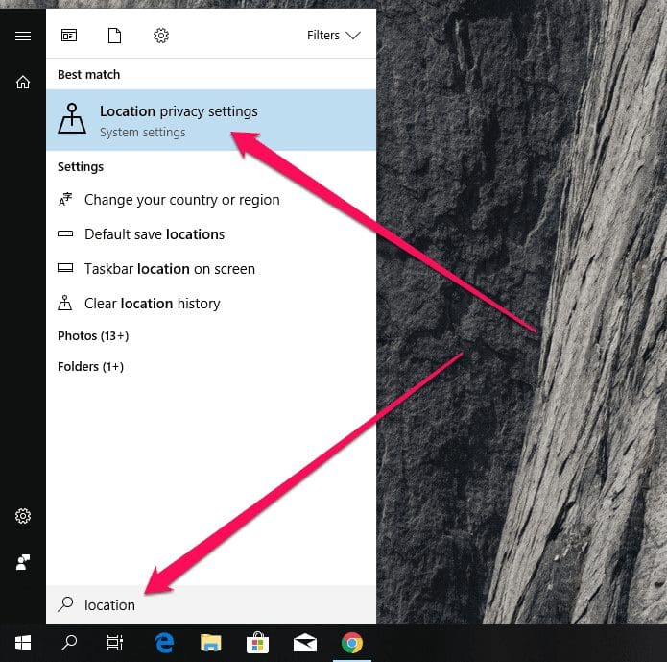Show Folders (1+) results
The image size is (667, 662).
tap(90, 367)
